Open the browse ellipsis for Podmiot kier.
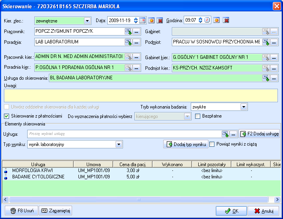This screenshot has width=283, height=219. click(274, 68)
